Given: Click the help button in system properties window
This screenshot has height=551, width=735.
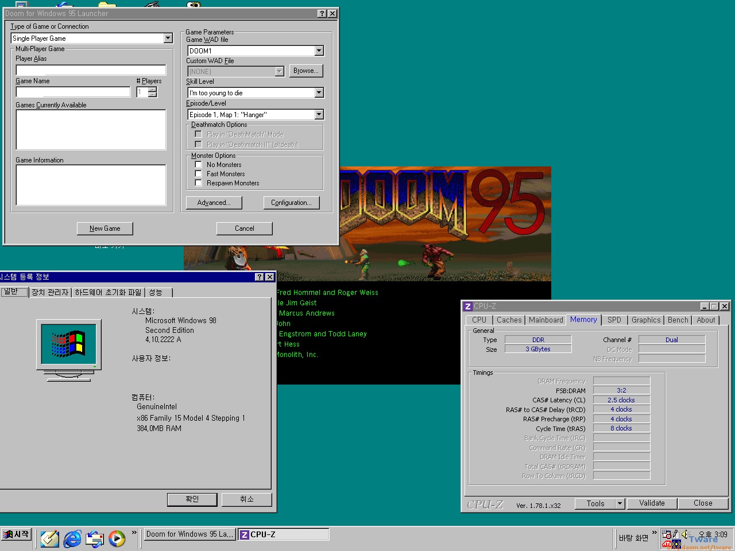Looking at the screenshot, I should (x=260, y=277).
